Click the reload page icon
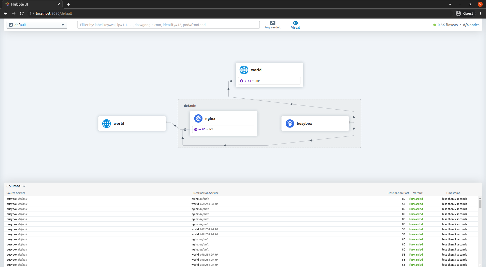 coord(22,13)
